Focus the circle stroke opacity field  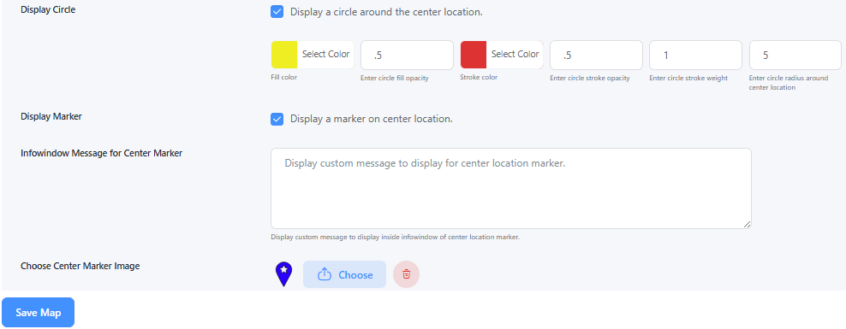(596, 55)
